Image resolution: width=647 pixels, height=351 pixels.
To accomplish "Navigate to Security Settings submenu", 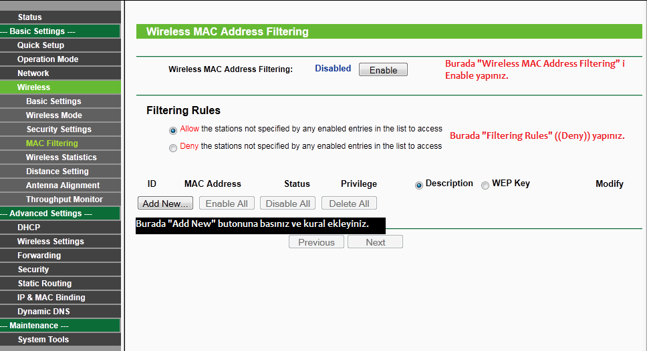I will (59, 129).
